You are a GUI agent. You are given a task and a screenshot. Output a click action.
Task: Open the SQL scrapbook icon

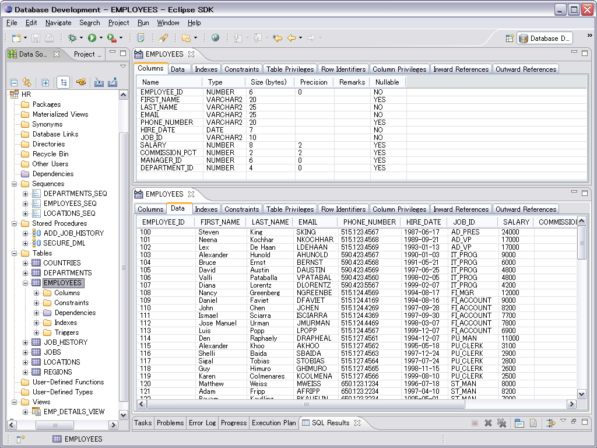141,38
